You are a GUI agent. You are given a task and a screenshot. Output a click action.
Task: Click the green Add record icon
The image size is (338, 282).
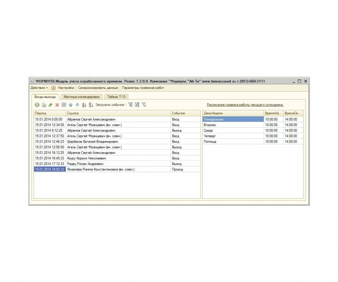(37, 105)
